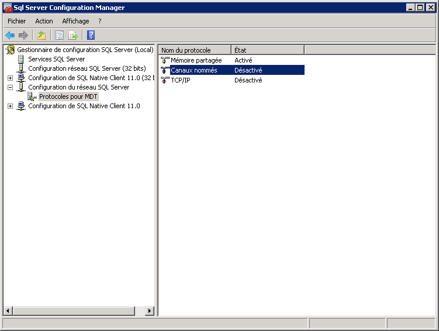Select the Canaux nommés protocol row
This screenshot has width=439, height=331.
pyautogui.click(x=193, y=70)
